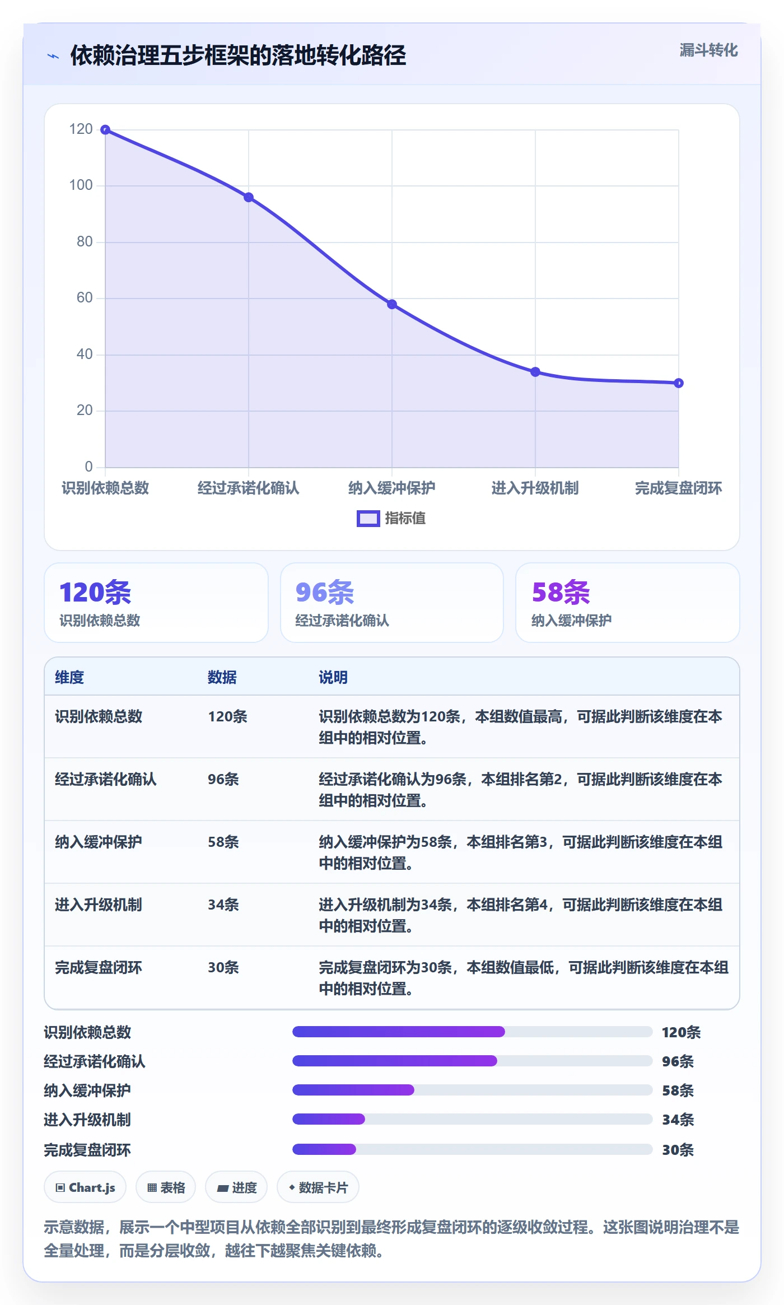
Task: Select the chart point for 经过承诺化确认
Action: point(249,197)
